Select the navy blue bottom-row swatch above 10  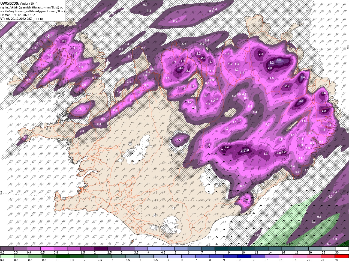244,256
